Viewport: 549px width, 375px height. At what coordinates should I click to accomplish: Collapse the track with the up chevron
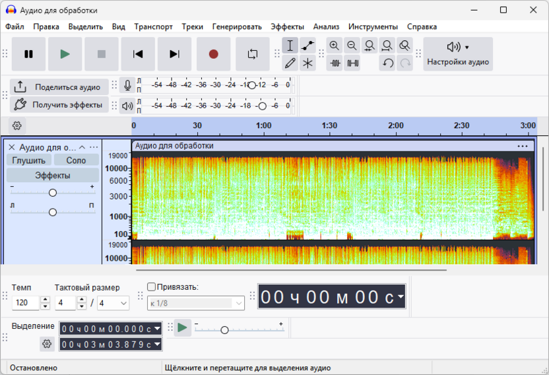click(82, 147)
